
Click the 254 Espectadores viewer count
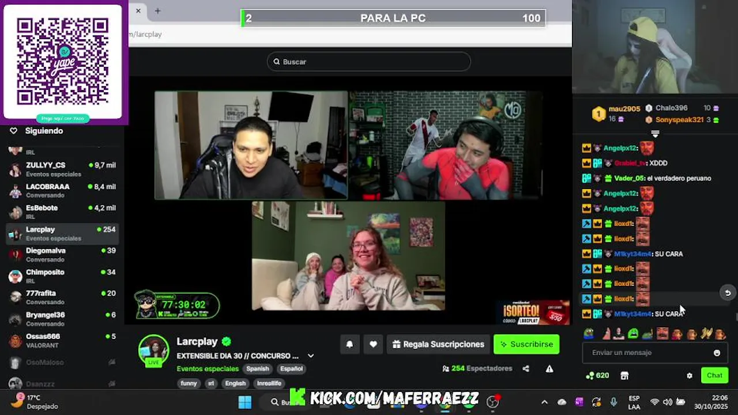pos(477,368)
